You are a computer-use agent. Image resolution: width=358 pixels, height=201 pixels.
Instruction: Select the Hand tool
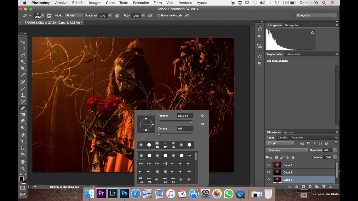click(x=23, y=162)
